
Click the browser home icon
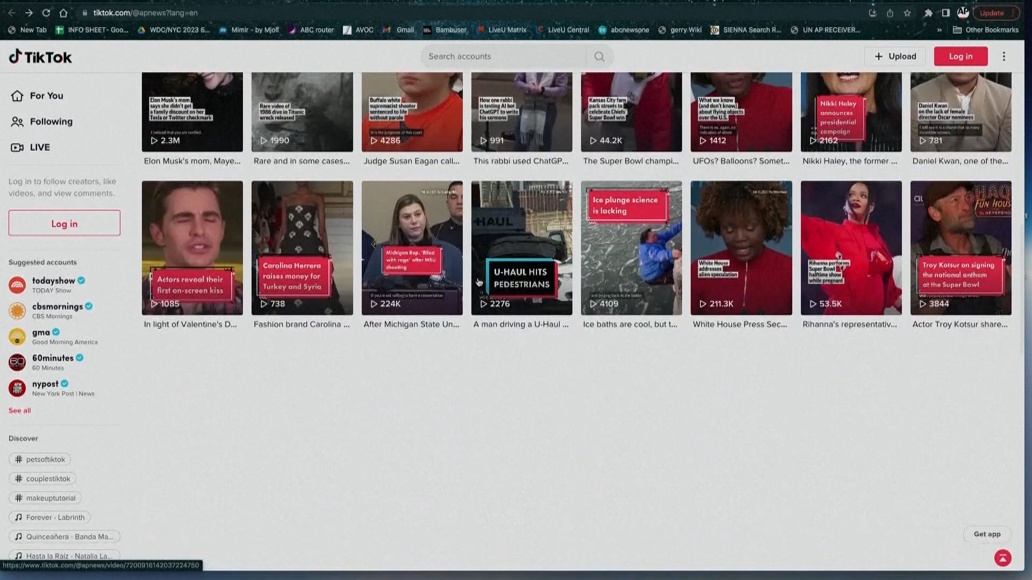pyautogui.click(x=63, y=13)
